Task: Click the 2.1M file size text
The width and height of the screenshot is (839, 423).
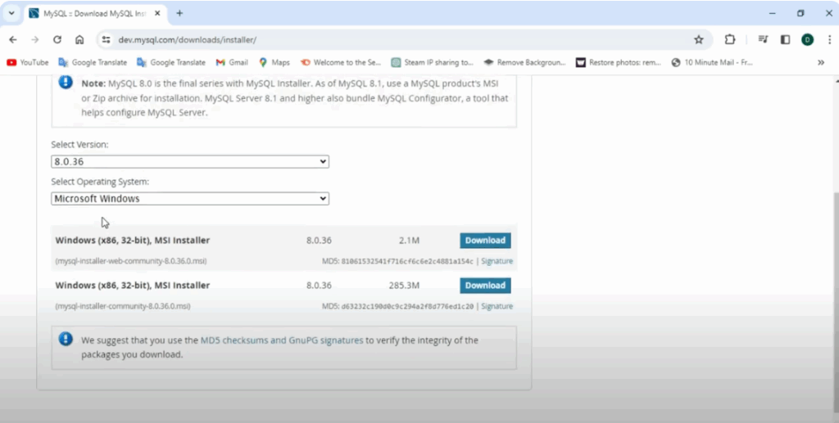Action: [x=409, y=241]
